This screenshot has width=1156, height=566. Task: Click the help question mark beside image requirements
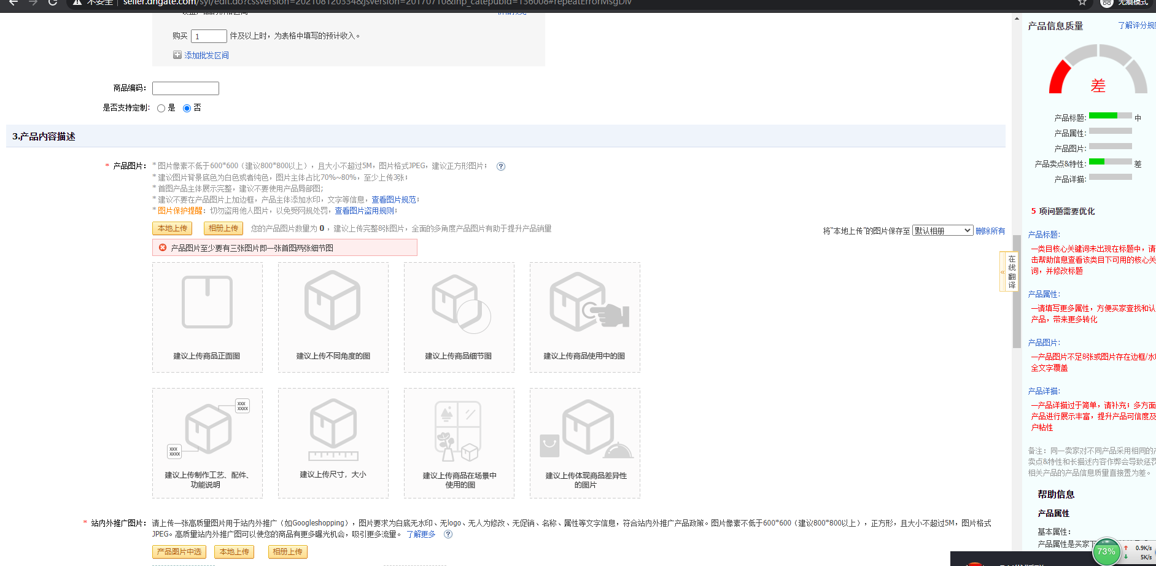point(501,166)
